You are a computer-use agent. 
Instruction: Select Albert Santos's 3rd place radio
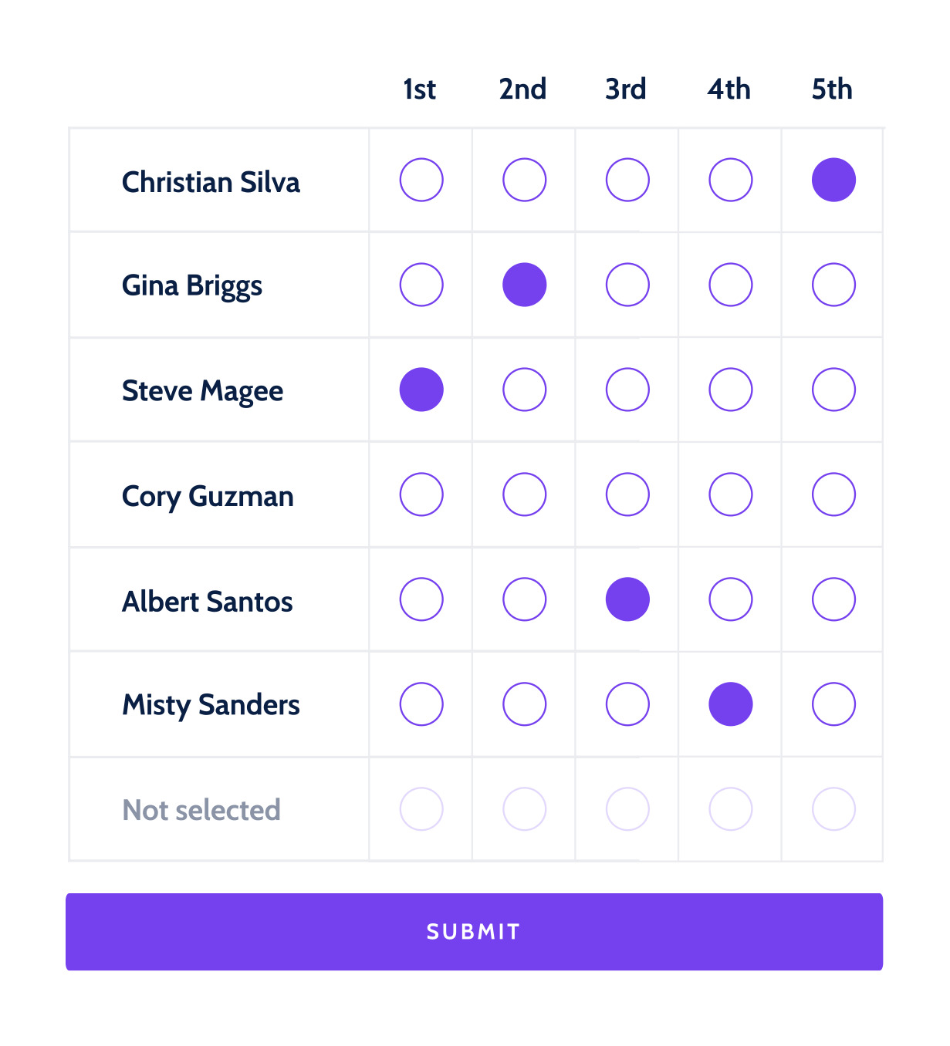point(627,599)
